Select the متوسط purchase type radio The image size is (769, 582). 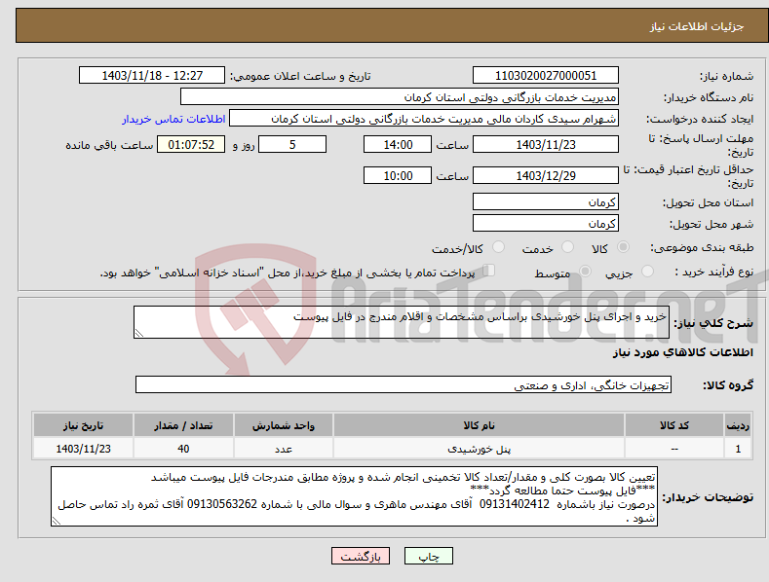point(585,272)
